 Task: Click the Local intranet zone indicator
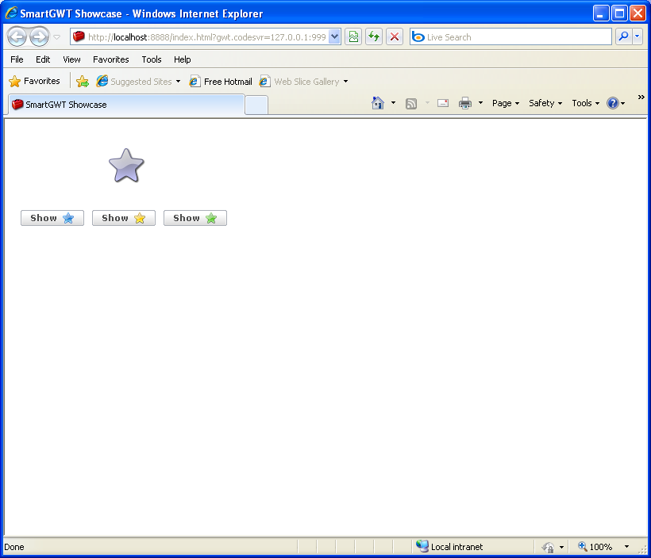(x=449, y=547)
